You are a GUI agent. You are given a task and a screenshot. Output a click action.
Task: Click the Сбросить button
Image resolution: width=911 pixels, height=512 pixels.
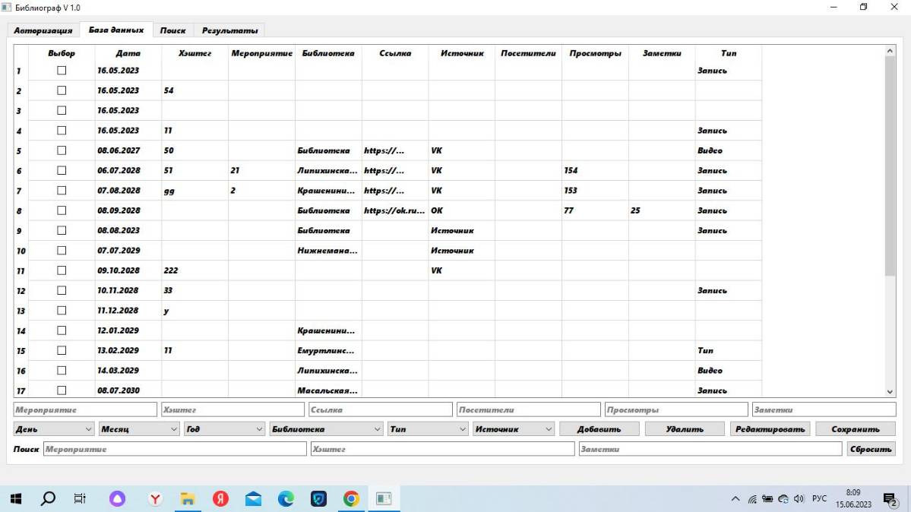coord(871,448)
